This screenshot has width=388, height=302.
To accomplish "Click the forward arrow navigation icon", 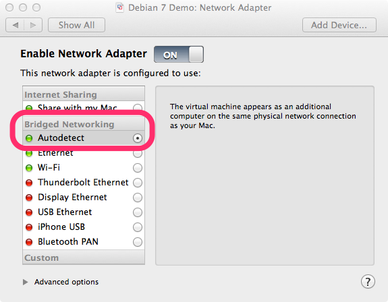I will tap(33, 25).
